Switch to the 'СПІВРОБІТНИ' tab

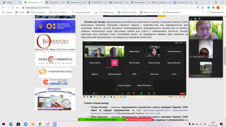[x=97, y=2]
